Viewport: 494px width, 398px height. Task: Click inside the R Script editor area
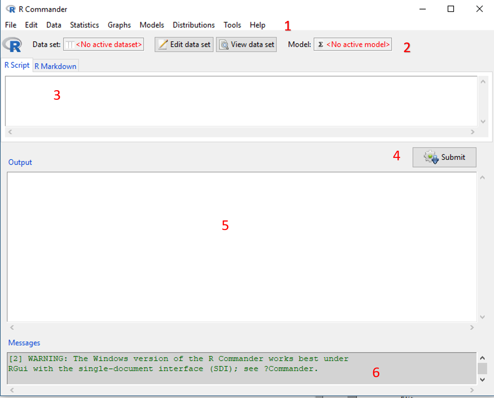pyautogui.click(x=241, y=101)
